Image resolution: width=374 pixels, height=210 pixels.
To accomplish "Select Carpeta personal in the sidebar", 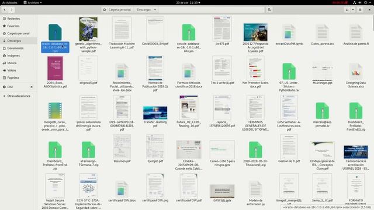I will pos(18,33).
